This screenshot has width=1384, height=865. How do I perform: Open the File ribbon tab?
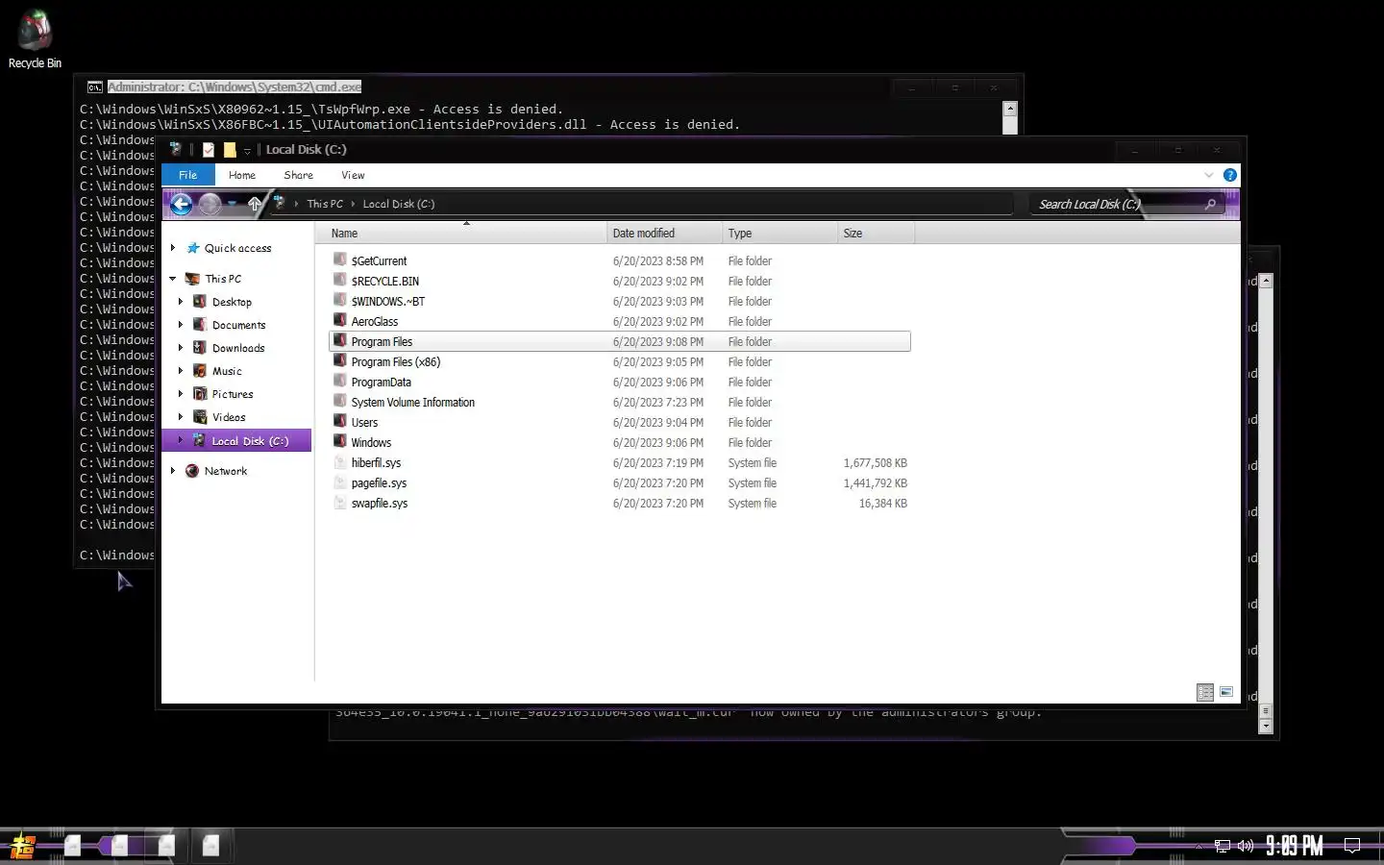(x=188, y=175)
